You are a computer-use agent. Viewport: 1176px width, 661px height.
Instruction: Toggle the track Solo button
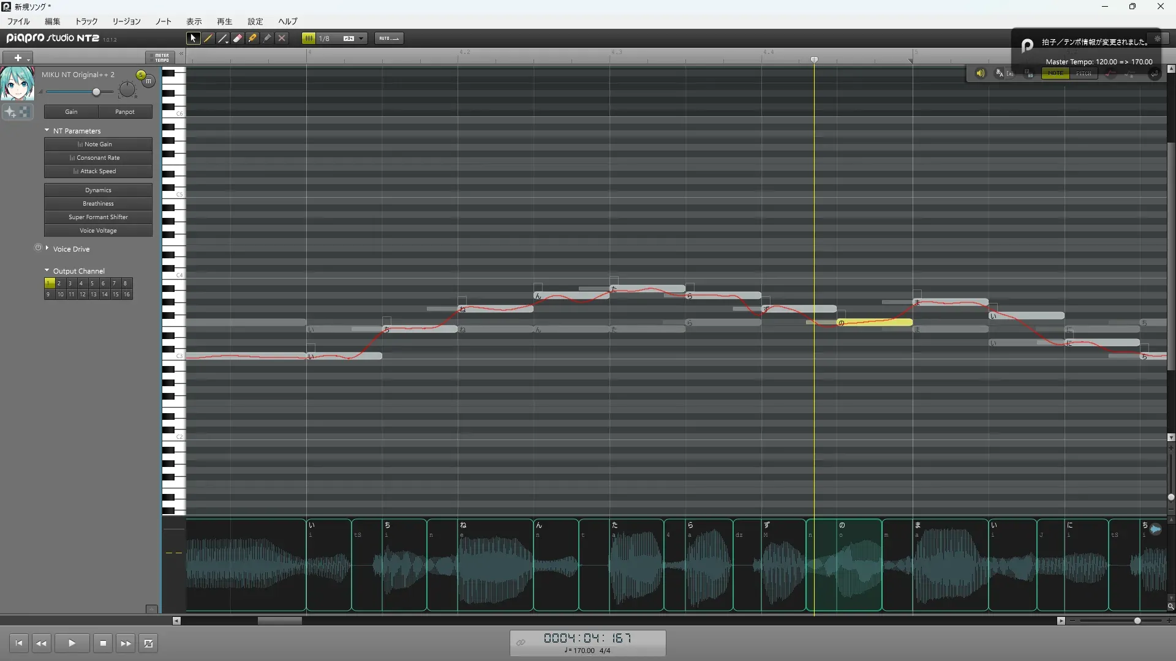point(141,75)
